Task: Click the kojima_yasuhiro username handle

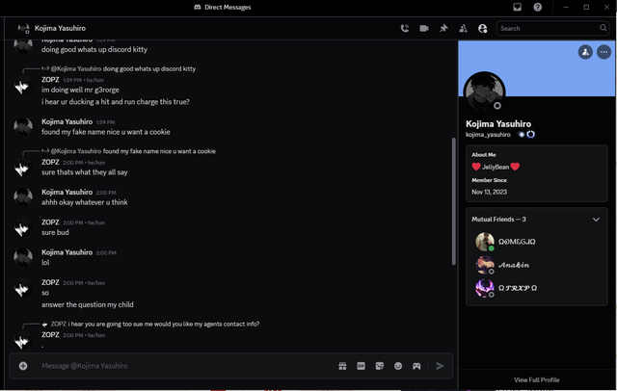Action: coord(488,135)
